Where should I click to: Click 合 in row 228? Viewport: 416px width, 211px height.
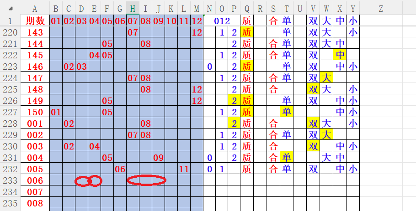pyautogui.click(x=273, y=124)
